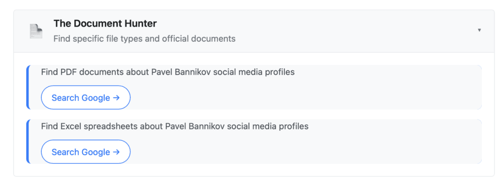Search Google for PDF documents about Pavel Bannikov
Viewport: 504px width, 185px height.
point(86,97)
